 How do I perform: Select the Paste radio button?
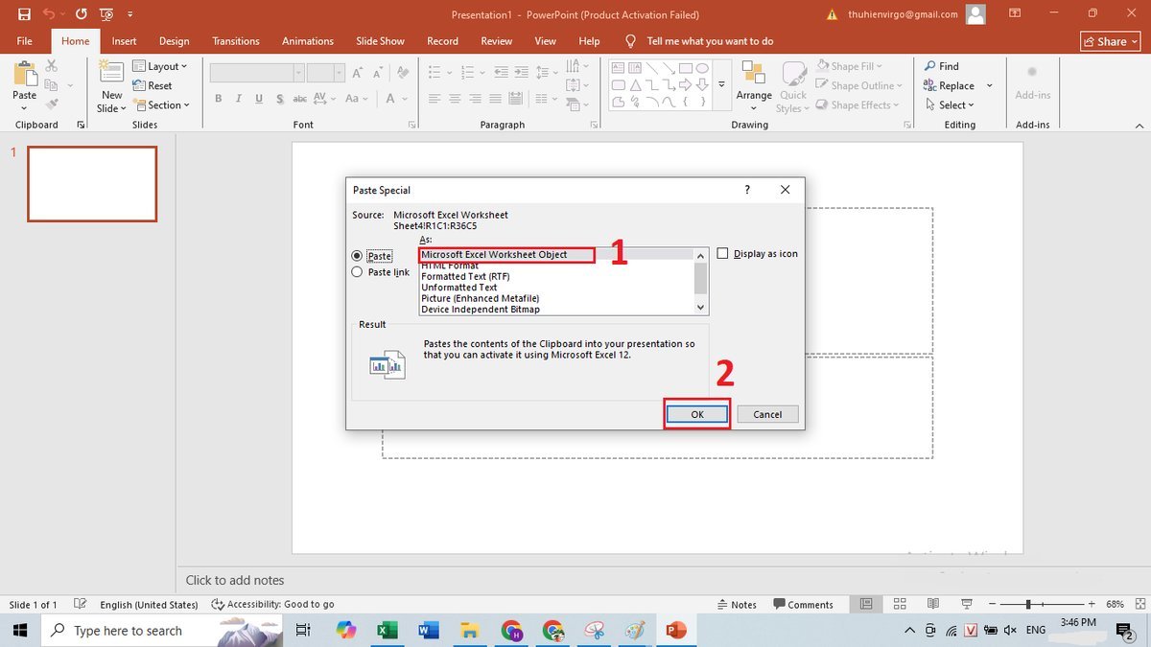click(357, 256)
